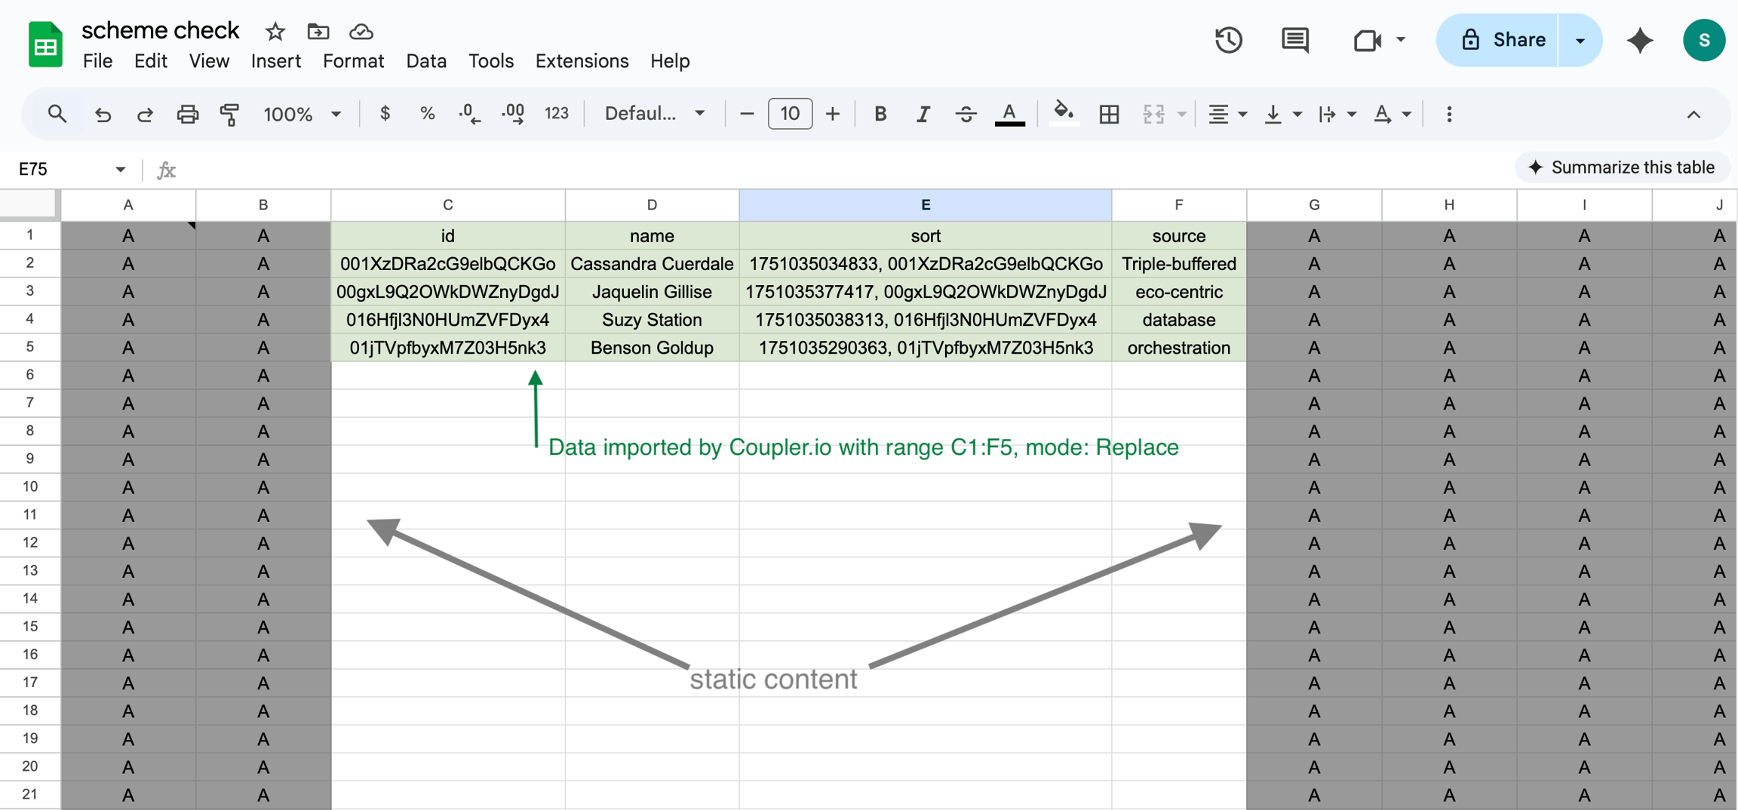The height and width of the screenshot is (810, 1738).
Task: Select cell with Cassandra Cuerdale
Action: pyautogui.click(x=652, y=264)
